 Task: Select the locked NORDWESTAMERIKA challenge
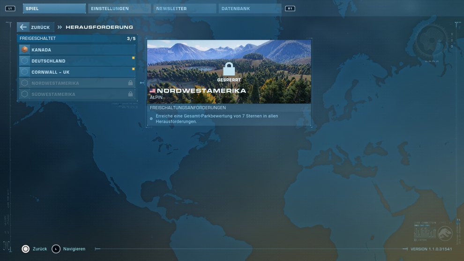tap(77, 83)
